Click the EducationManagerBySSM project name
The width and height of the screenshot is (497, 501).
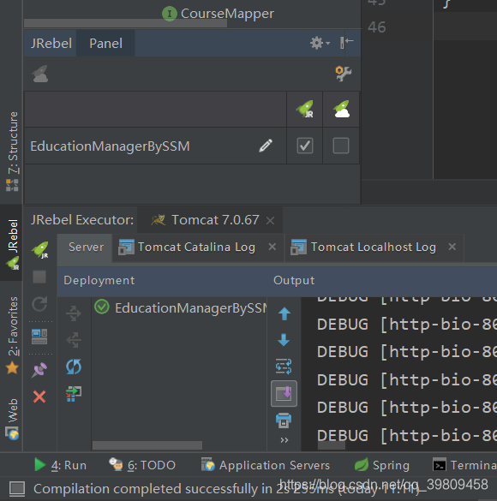click(110, 146)
